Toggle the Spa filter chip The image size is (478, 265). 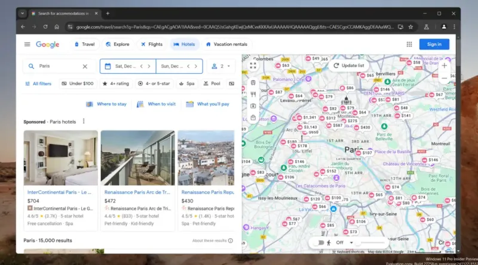[x=186, y=83]
